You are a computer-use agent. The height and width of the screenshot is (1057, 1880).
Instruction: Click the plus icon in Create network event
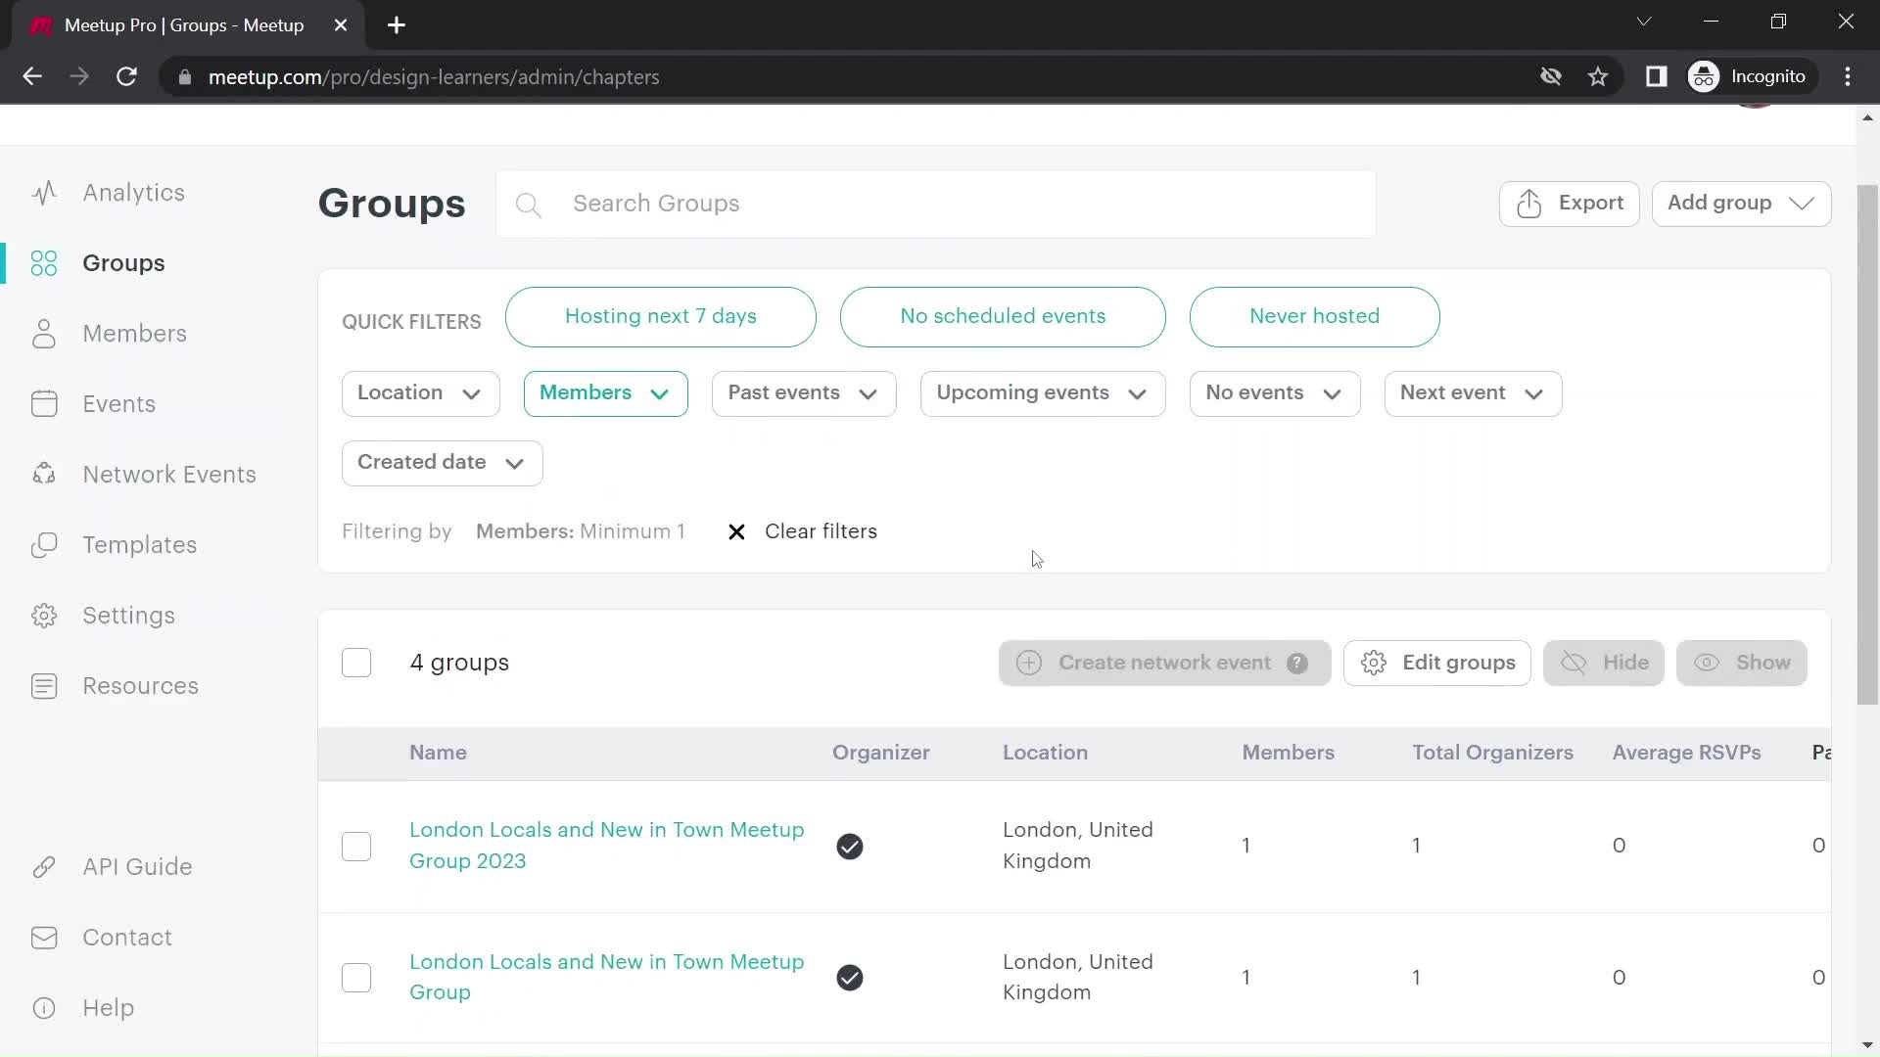click(1029, 664)
